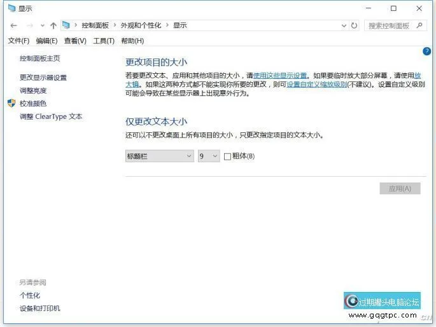
Task: Open 个性化 under 另请参阅
Action: (30, 295)
